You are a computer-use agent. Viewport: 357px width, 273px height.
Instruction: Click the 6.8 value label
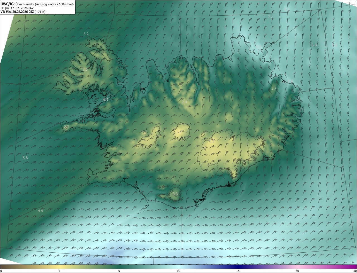coord(314,45)
